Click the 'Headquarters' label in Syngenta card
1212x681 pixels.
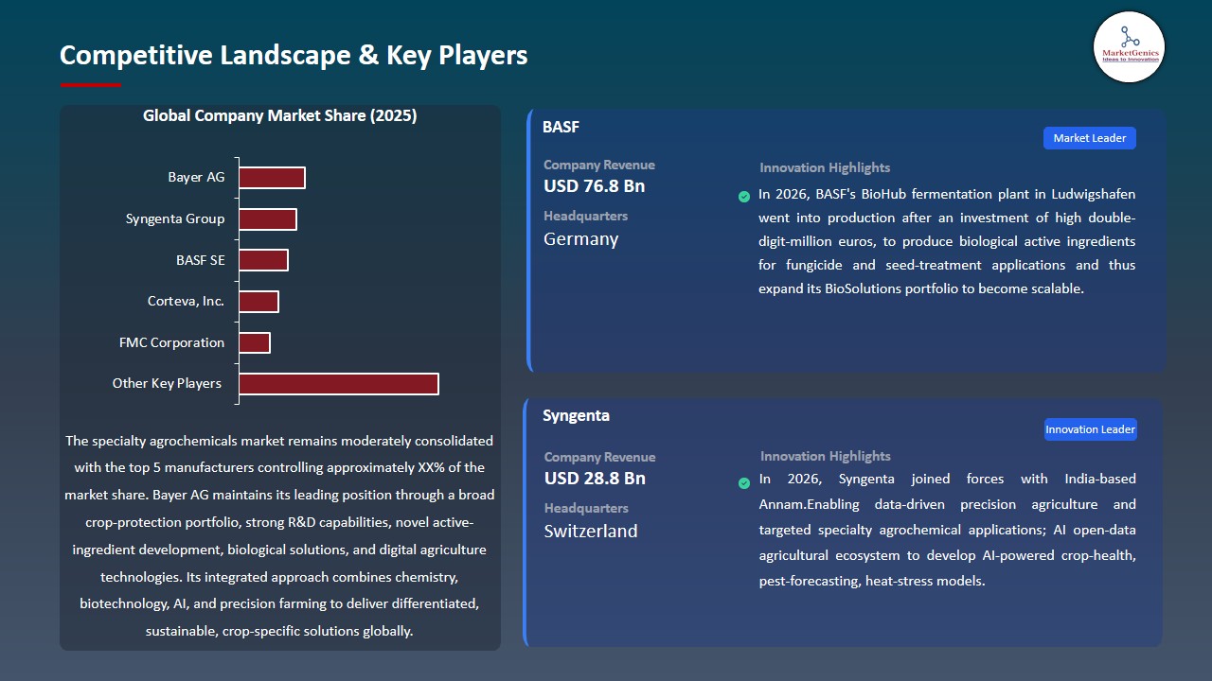(586, 509)
